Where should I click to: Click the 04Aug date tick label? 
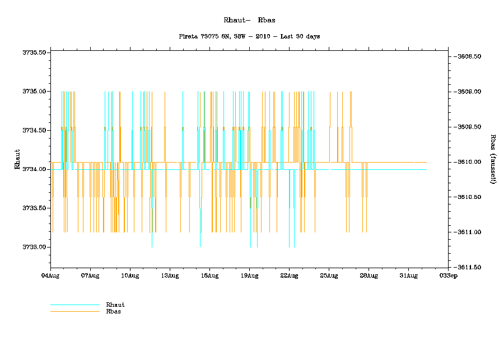click(50, 275)
